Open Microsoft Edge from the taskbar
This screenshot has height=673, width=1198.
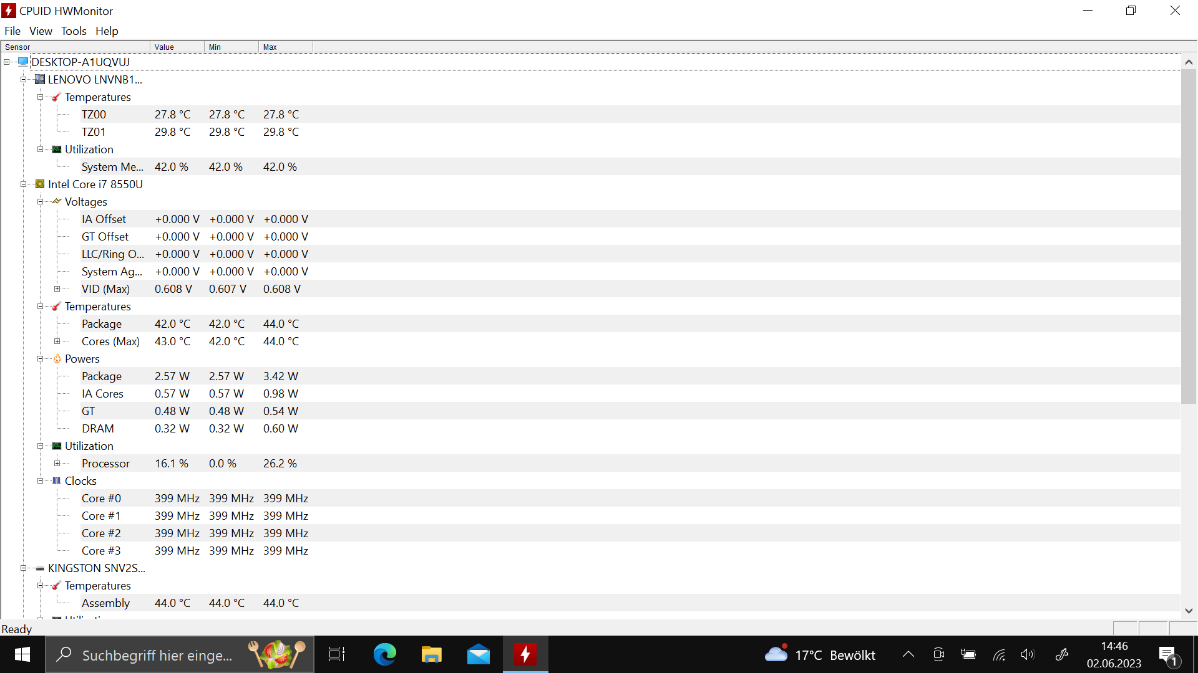(384, 654)
